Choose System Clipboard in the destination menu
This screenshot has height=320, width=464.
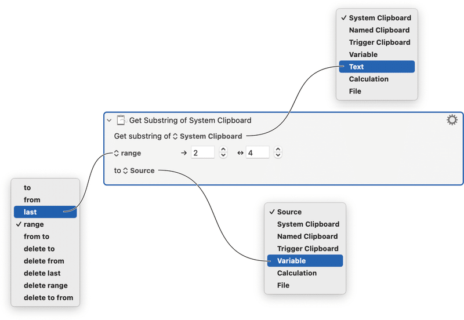pyautogui.click(x=305, y=224)
